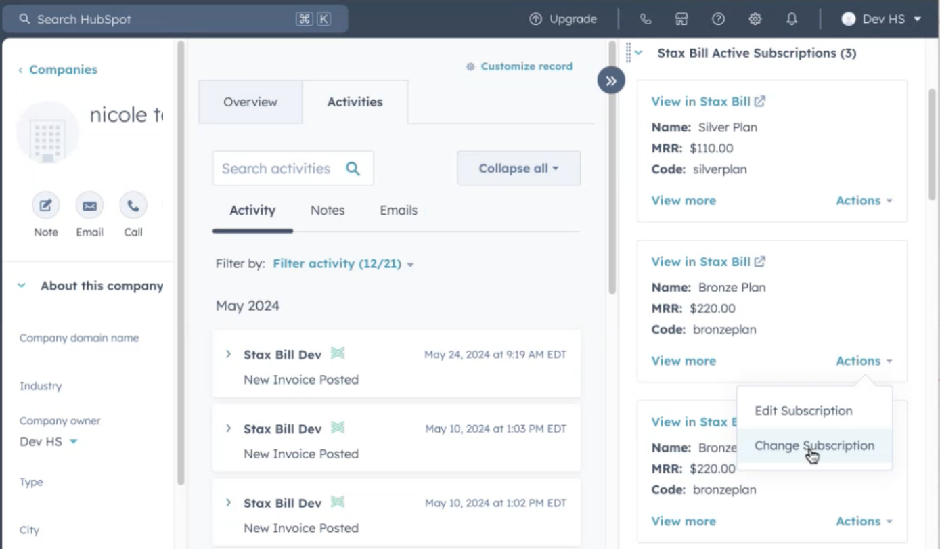Viewport: 940px width, 549px height.
Task: Click the Type field label
Action: point(31,483)
